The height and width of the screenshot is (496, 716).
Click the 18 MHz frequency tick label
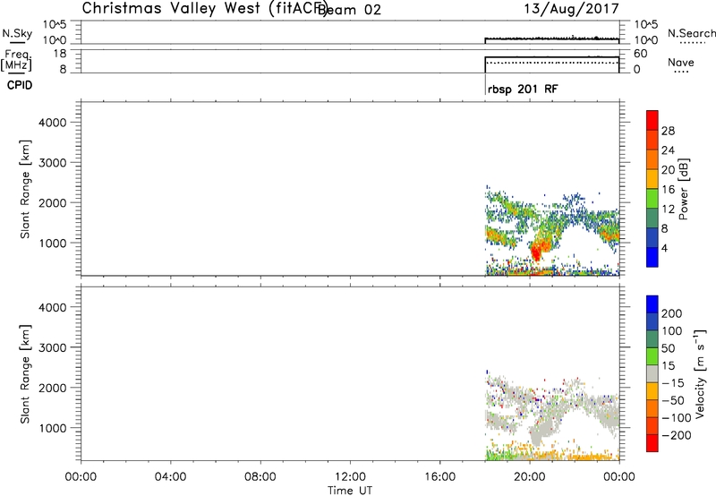click(59, 54)
